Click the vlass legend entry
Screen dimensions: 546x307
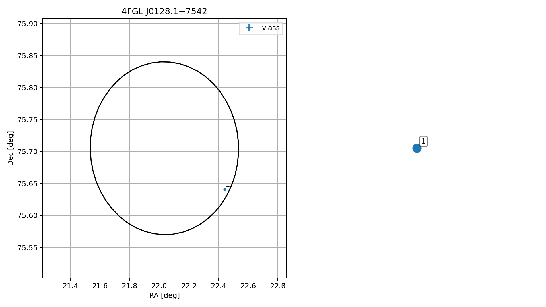[261, 28]
